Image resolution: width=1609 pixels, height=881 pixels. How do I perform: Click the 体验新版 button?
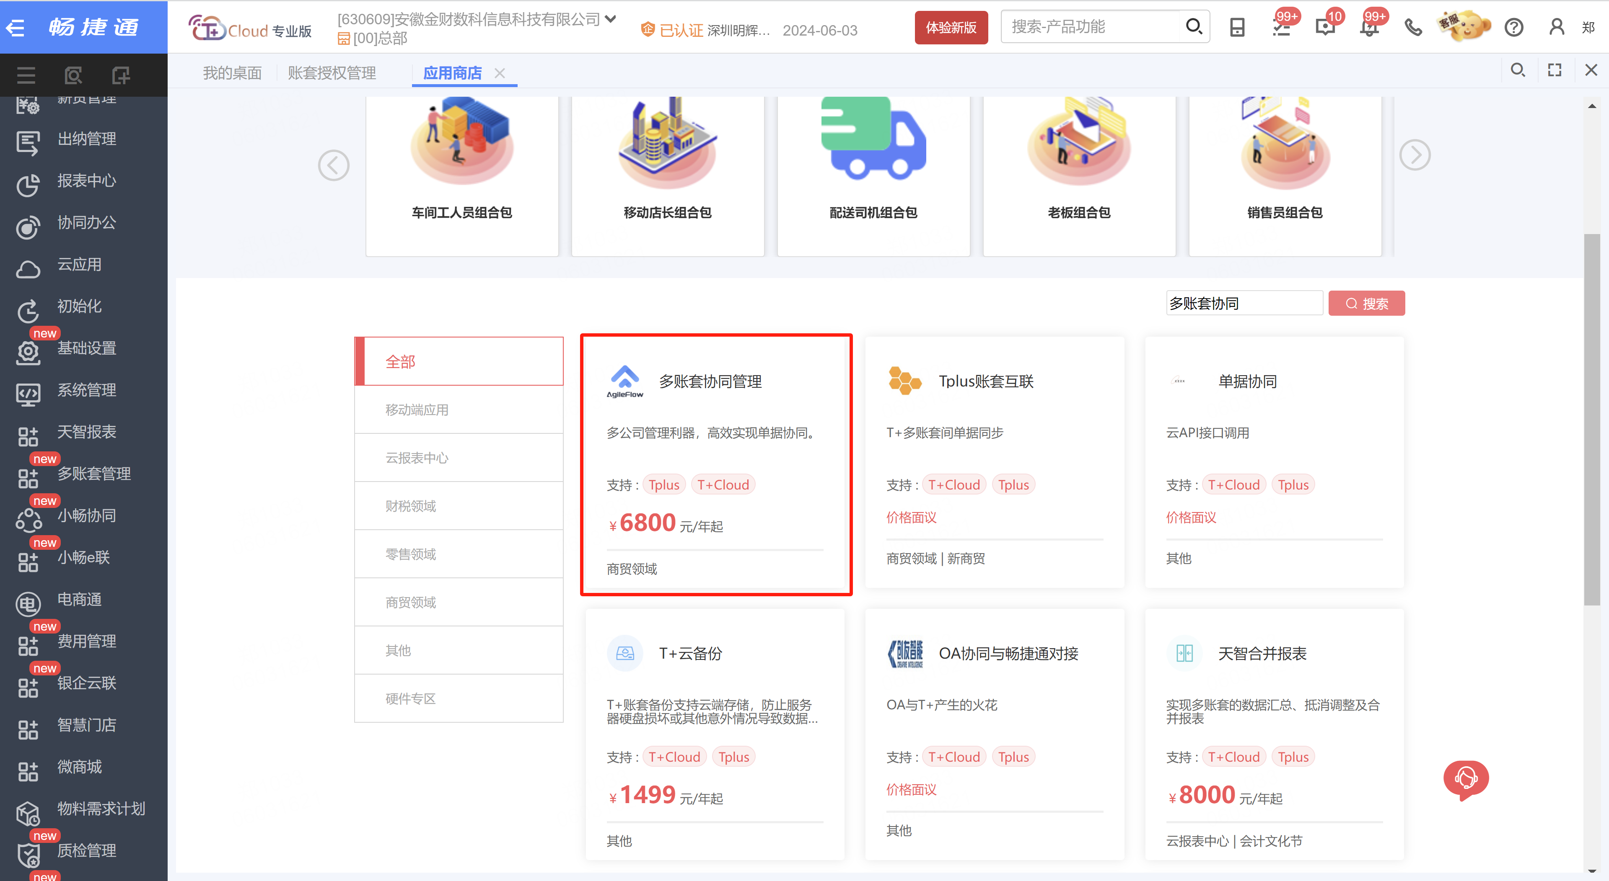pos(951,28)
